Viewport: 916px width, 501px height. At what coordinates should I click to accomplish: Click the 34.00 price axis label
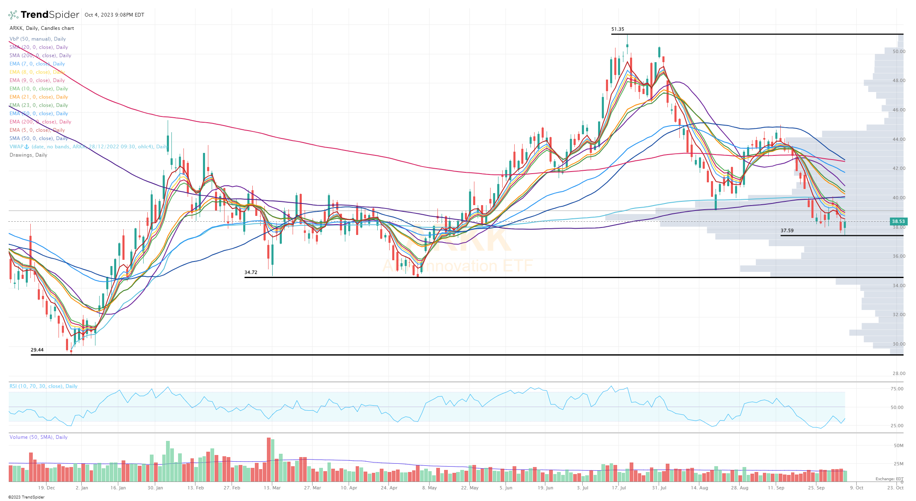click(899, 286)
